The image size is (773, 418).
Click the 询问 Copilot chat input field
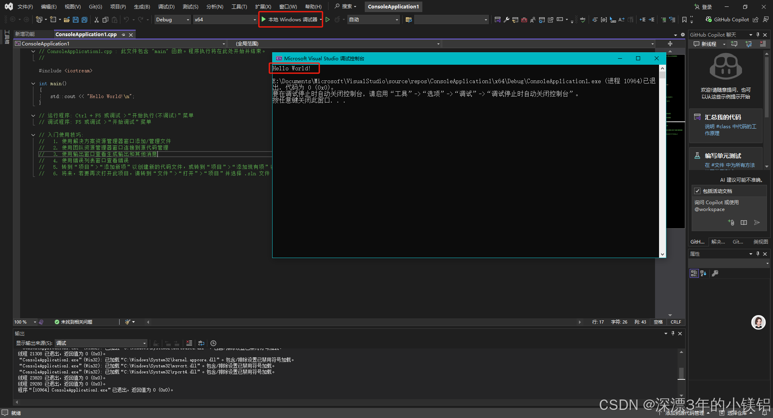click(x=729, y=206)
